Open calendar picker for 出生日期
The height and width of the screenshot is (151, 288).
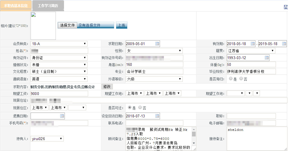[267, 58]
